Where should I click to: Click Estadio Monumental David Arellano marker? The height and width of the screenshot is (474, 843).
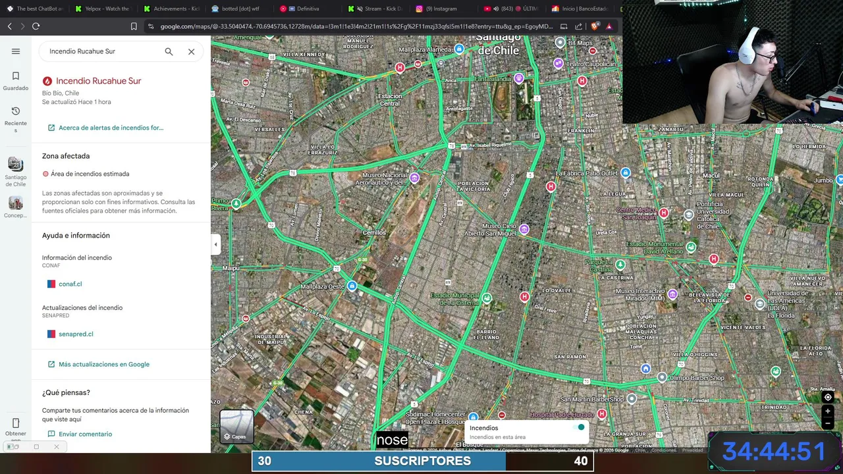tap(690, 248)
